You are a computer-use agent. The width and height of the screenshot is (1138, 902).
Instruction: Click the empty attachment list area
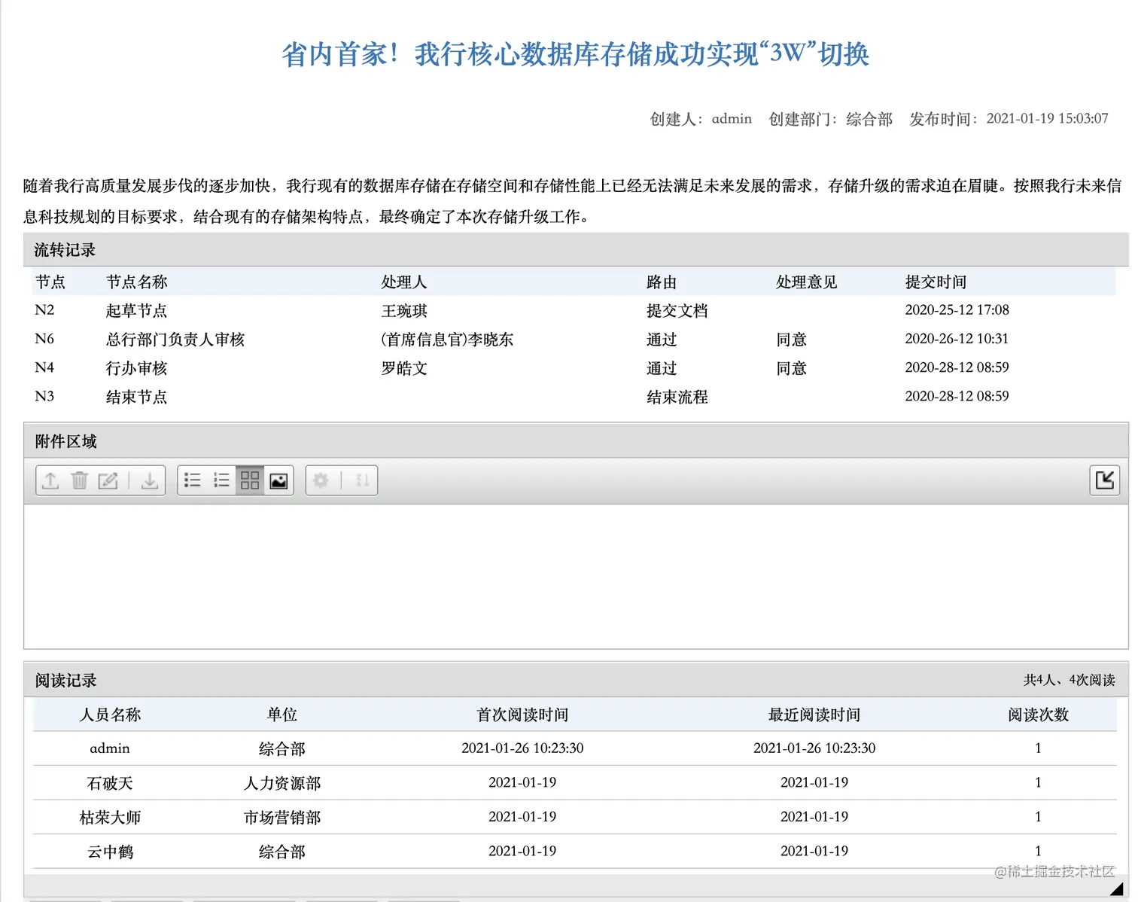(x=576, y=576)
